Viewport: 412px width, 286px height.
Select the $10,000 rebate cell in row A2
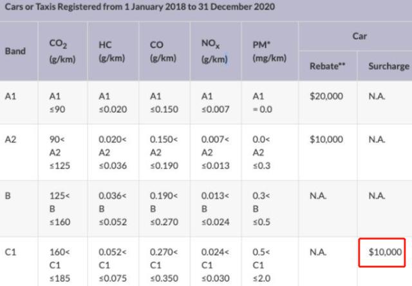[326, 140]
